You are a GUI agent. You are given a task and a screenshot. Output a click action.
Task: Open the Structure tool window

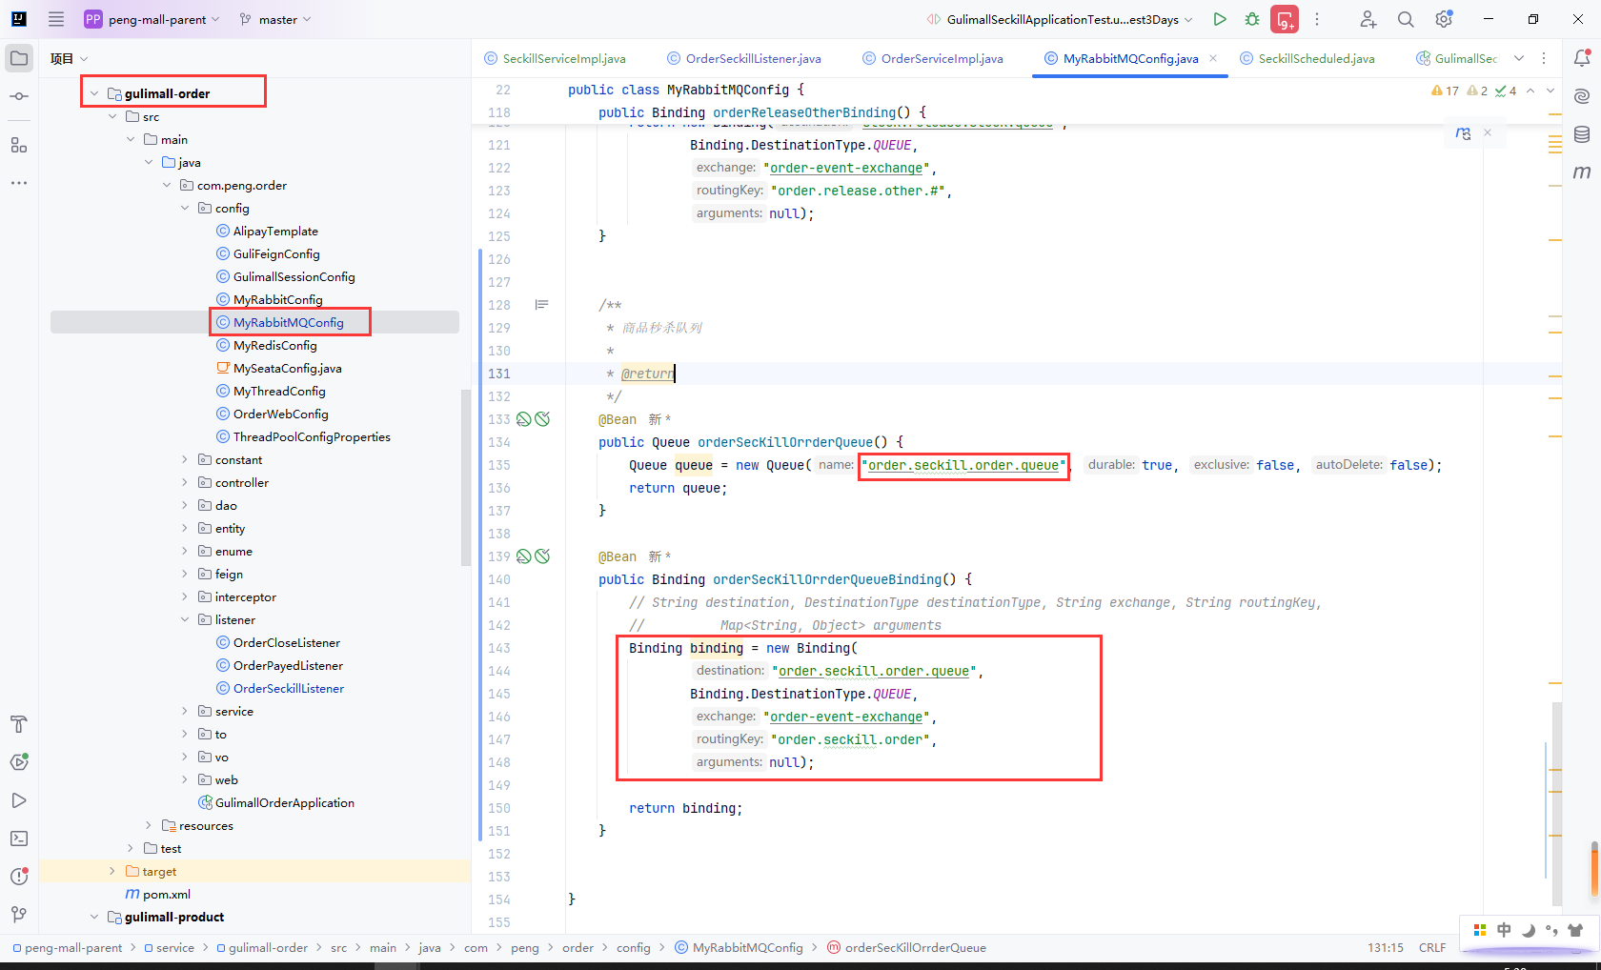coord(19,145)
